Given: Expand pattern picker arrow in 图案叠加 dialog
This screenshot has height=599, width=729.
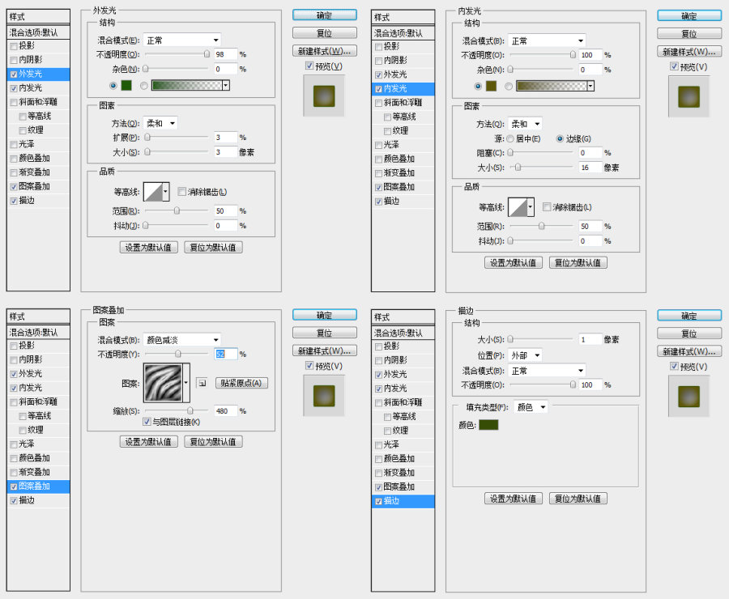Looking at the screenshot, I should pyautogui.click(x=186, y=383).
